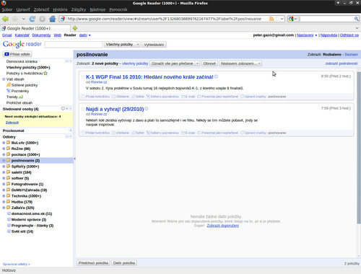Click the Předchozí položka button
Image resolution: width=361 pixels, height=274 pixels.
click(93, 263)
